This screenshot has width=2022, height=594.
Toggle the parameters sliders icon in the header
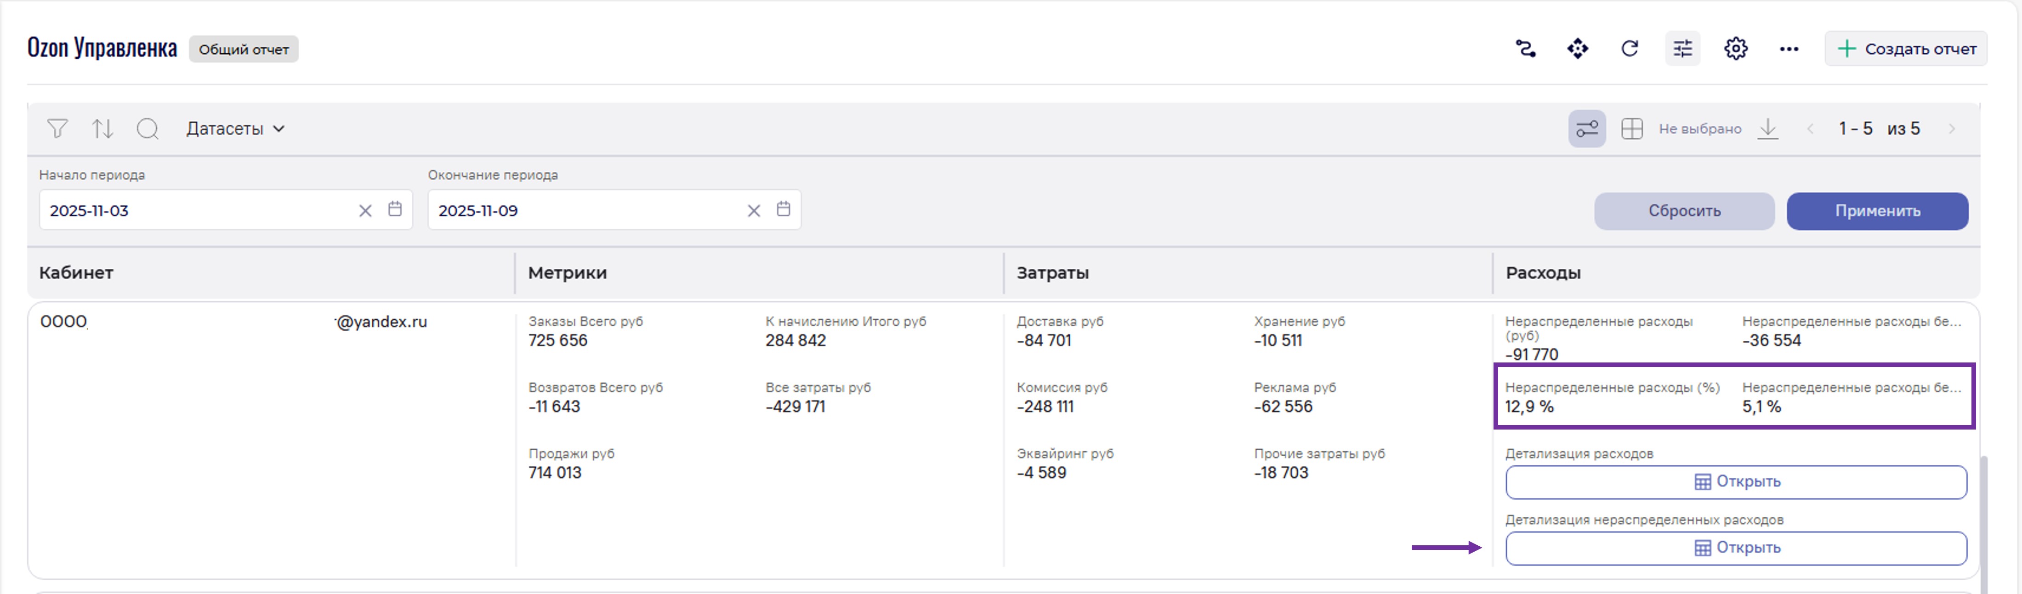tap(1682, 50)
